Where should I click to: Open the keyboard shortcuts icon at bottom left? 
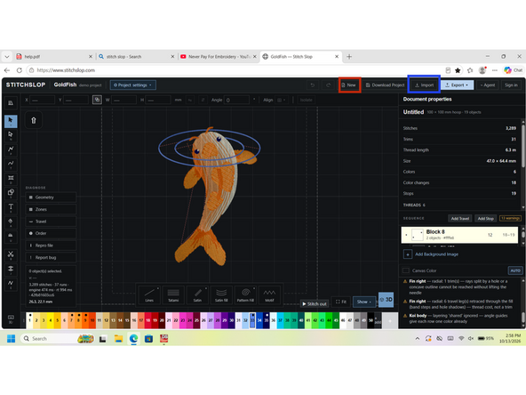(11, 318)
